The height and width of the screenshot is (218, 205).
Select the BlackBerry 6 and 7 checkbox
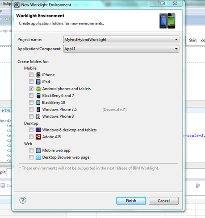tap(31, 95)
